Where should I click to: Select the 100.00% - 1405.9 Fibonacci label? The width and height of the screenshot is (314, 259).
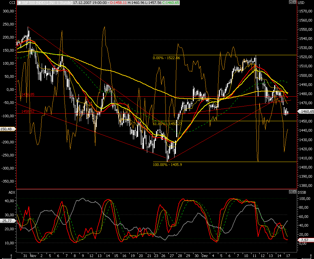(167, 165)
